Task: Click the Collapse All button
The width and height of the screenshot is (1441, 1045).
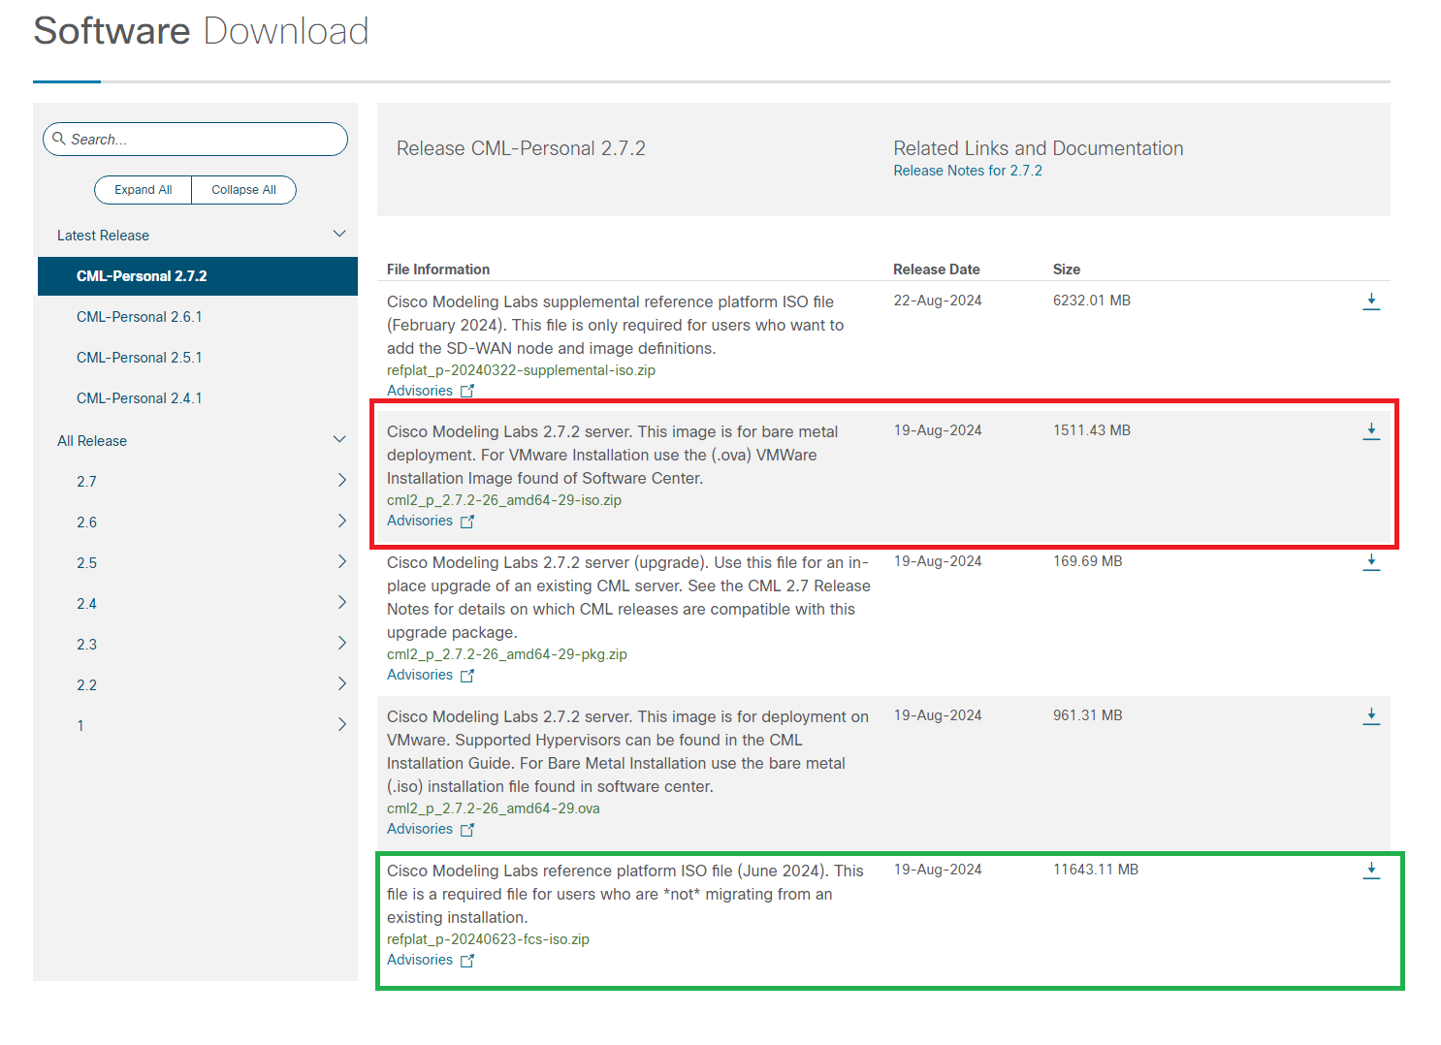Action: coord(244,190)
